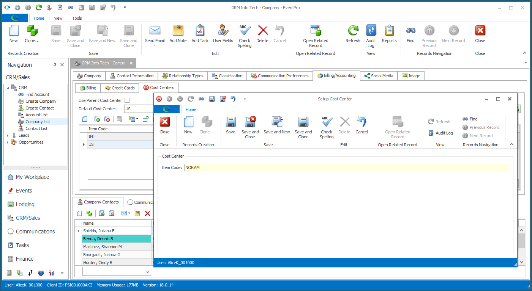Expand the Opportunities tree node

(8, 142)
